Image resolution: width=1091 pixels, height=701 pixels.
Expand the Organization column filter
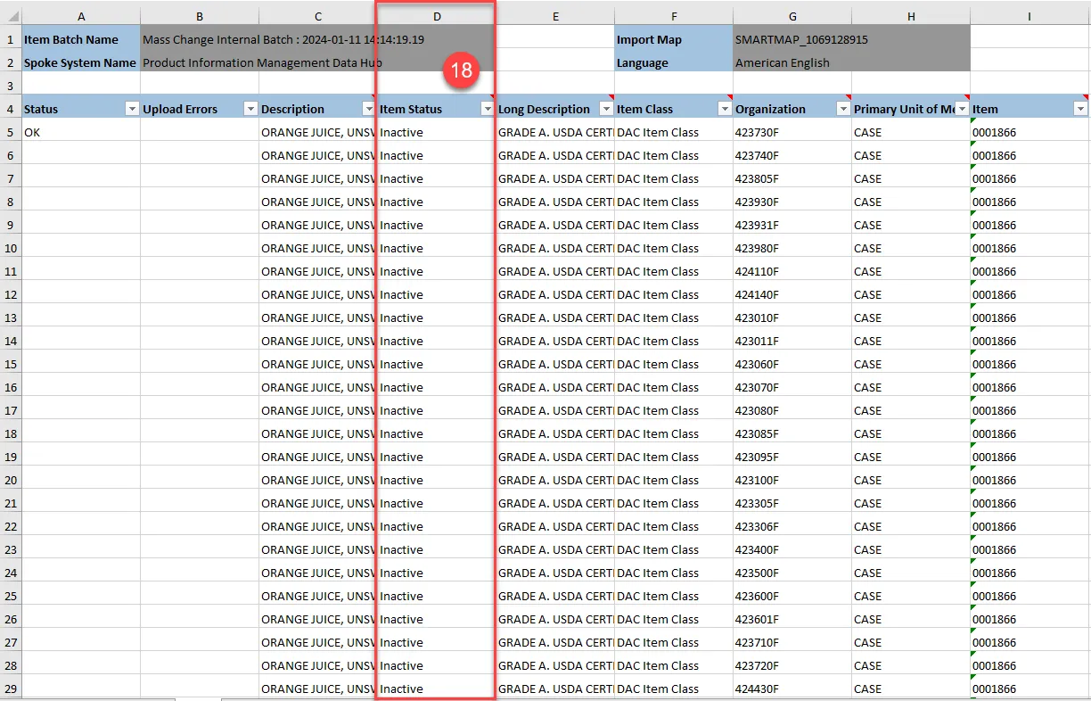[x=843, y=109]
